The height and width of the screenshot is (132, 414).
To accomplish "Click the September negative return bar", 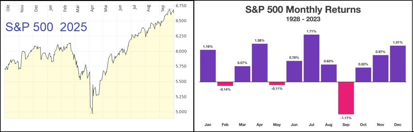I will (346, 98).
